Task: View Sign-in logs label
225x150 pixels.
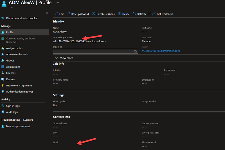Action: [x=13, y=106]
